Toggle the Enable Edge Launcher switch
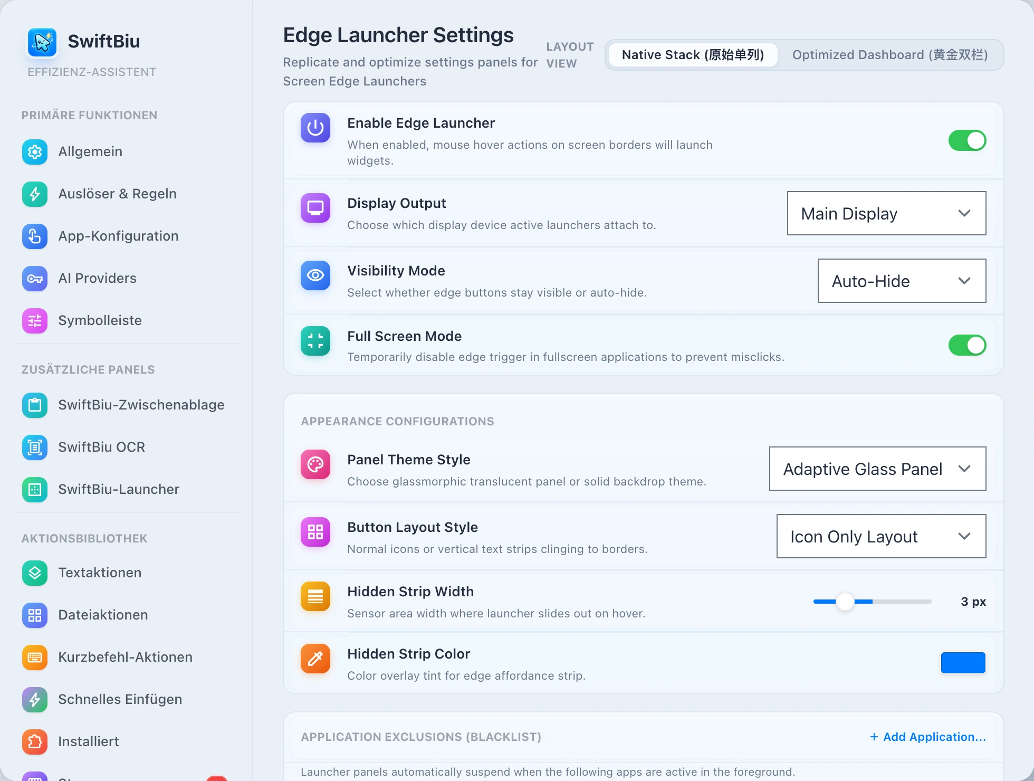The image size is (1034, 781). 967,140
